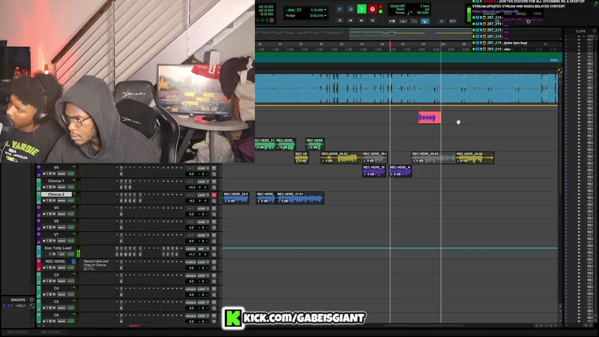Stop playback using the Stop transport button
Viewport: 599px width, 337px height.
click(351, 9)
